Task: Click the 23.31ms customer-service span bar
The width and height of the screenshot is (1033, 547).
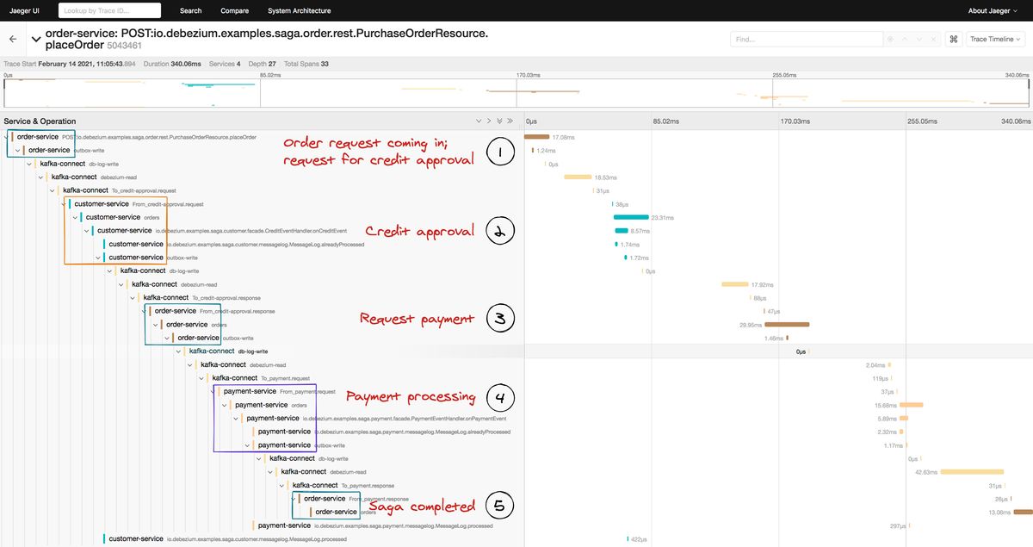Action: click(x=631, y=217)
